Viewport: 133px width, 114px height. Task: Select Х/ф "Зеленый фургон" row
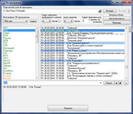click(82, 43)
